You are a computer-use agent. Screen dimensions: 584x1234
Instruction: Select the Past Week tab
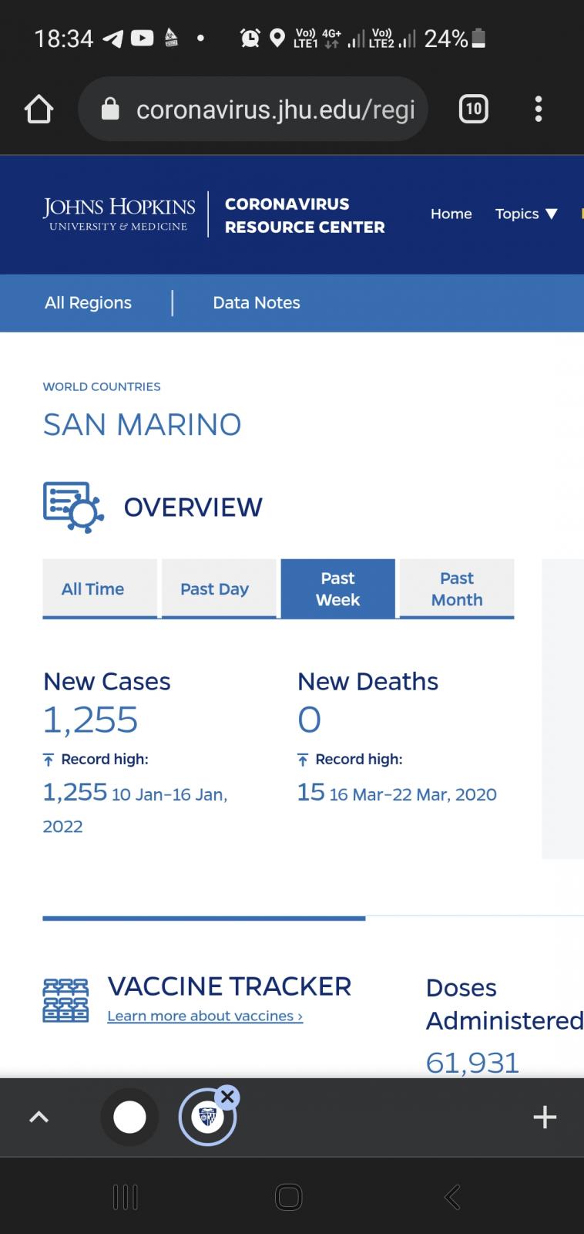tap(337, 588)
